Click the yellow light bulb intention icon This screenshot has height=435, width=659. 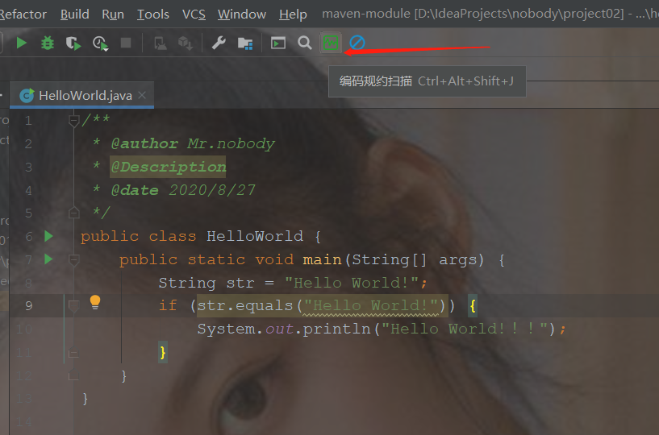[x=95, y=302]
